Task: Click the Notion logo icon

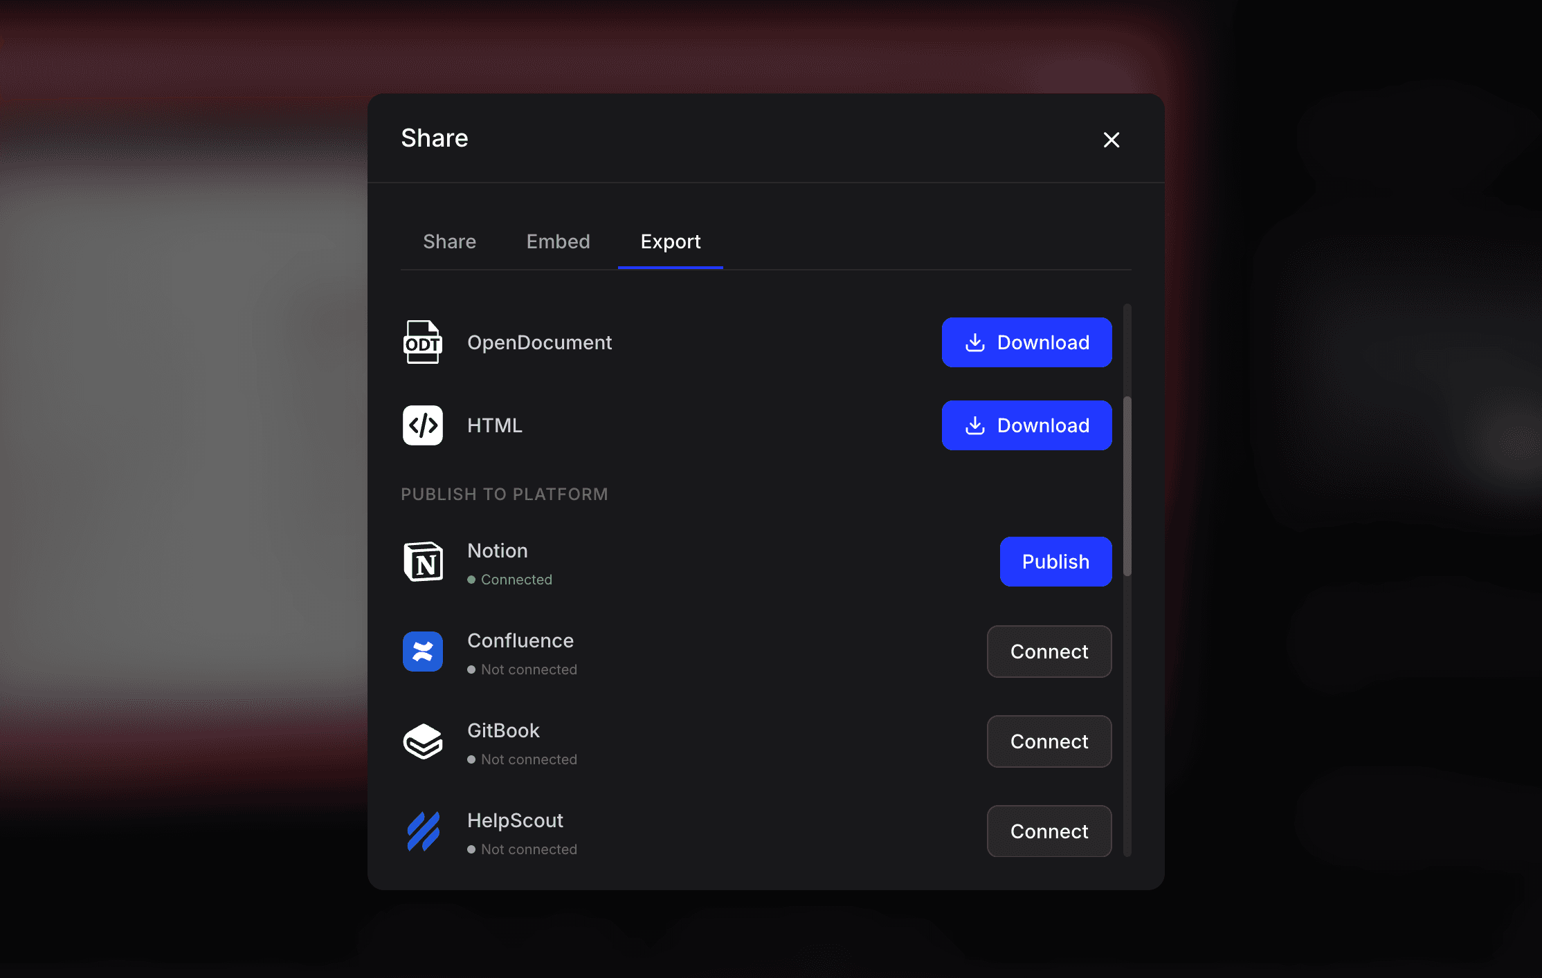Action: click(422, 562)
